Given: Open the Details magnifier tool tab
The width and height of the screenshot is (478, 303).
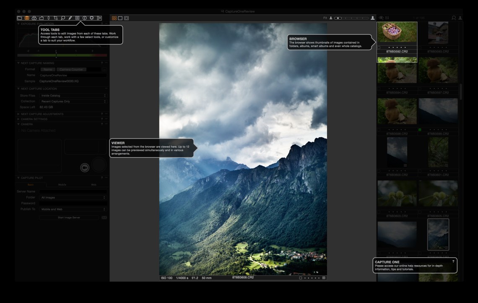Looking at the screenshot, I should 63,18.
